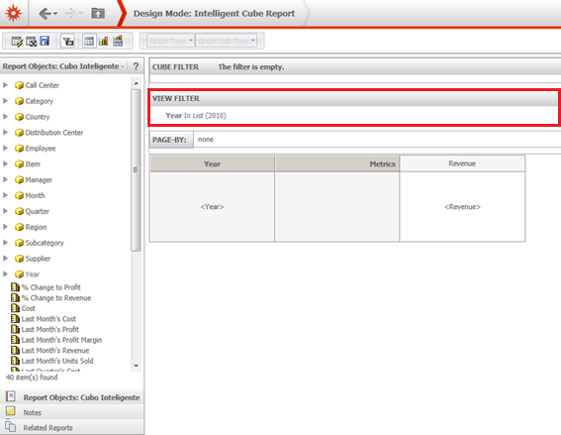Click the scroll up arrow in objects list
The image size is (561, 435).
pyautogui.click(x=136, y=83)
